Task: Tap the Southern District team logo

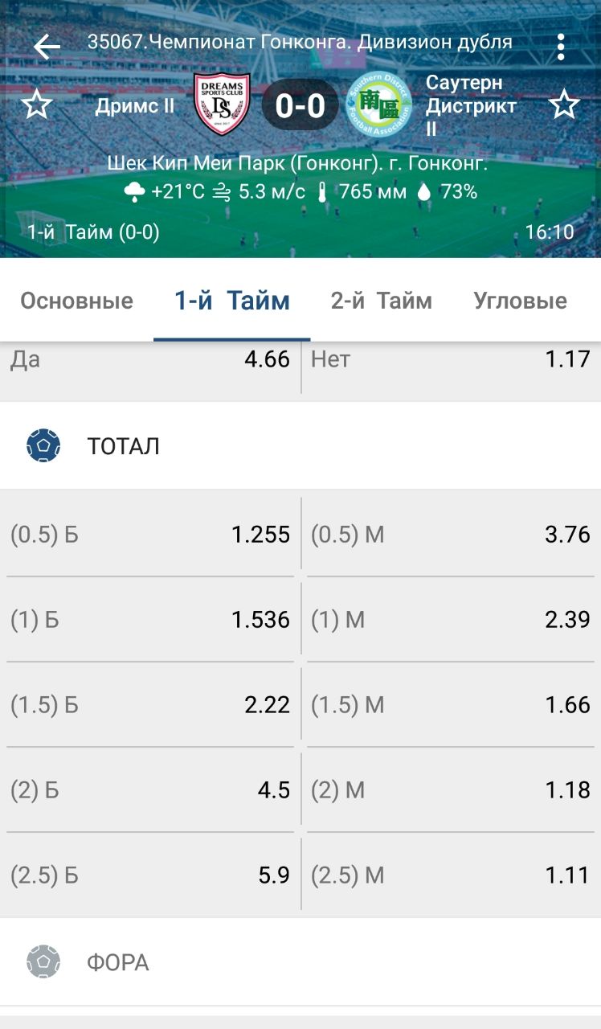Action: click(378, 105)
